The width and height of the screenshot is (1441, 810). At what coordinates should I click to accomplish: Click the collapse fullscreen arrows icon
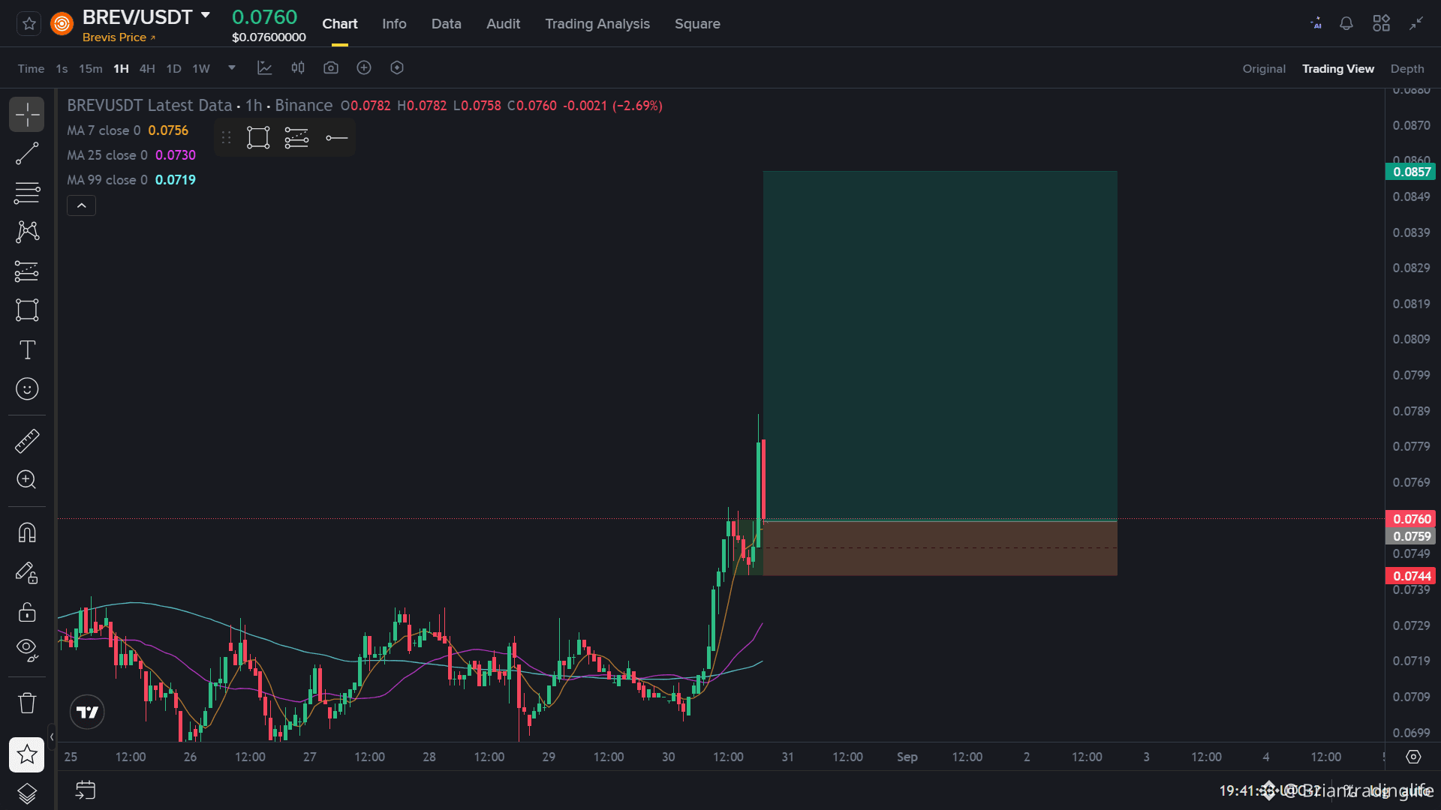1416,24
